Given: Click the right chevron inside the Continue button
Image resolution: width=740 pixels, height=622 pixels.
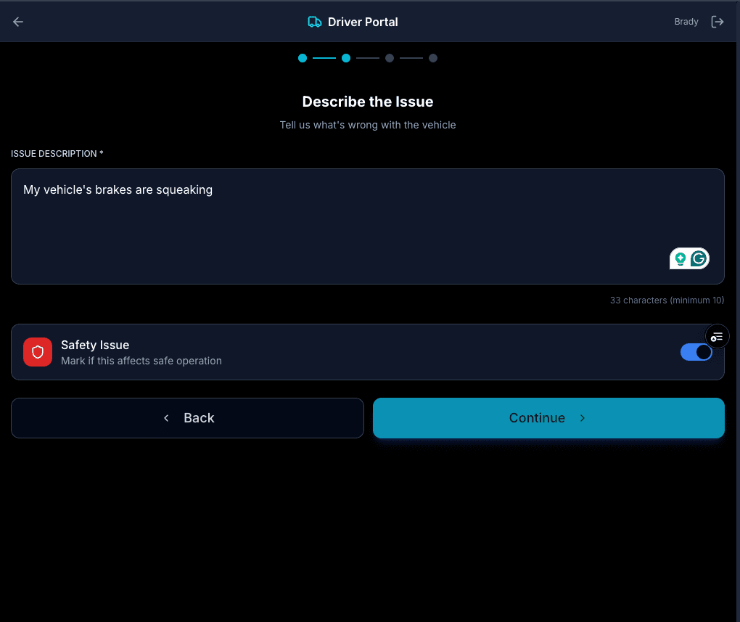Looking at the screenshot, I should (x=582, y=418).
